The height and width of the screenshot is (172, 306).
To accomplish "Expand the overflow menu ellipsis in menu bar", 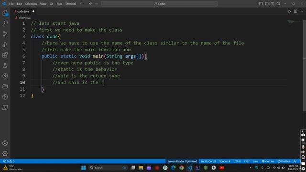I will tap(82, 4).
